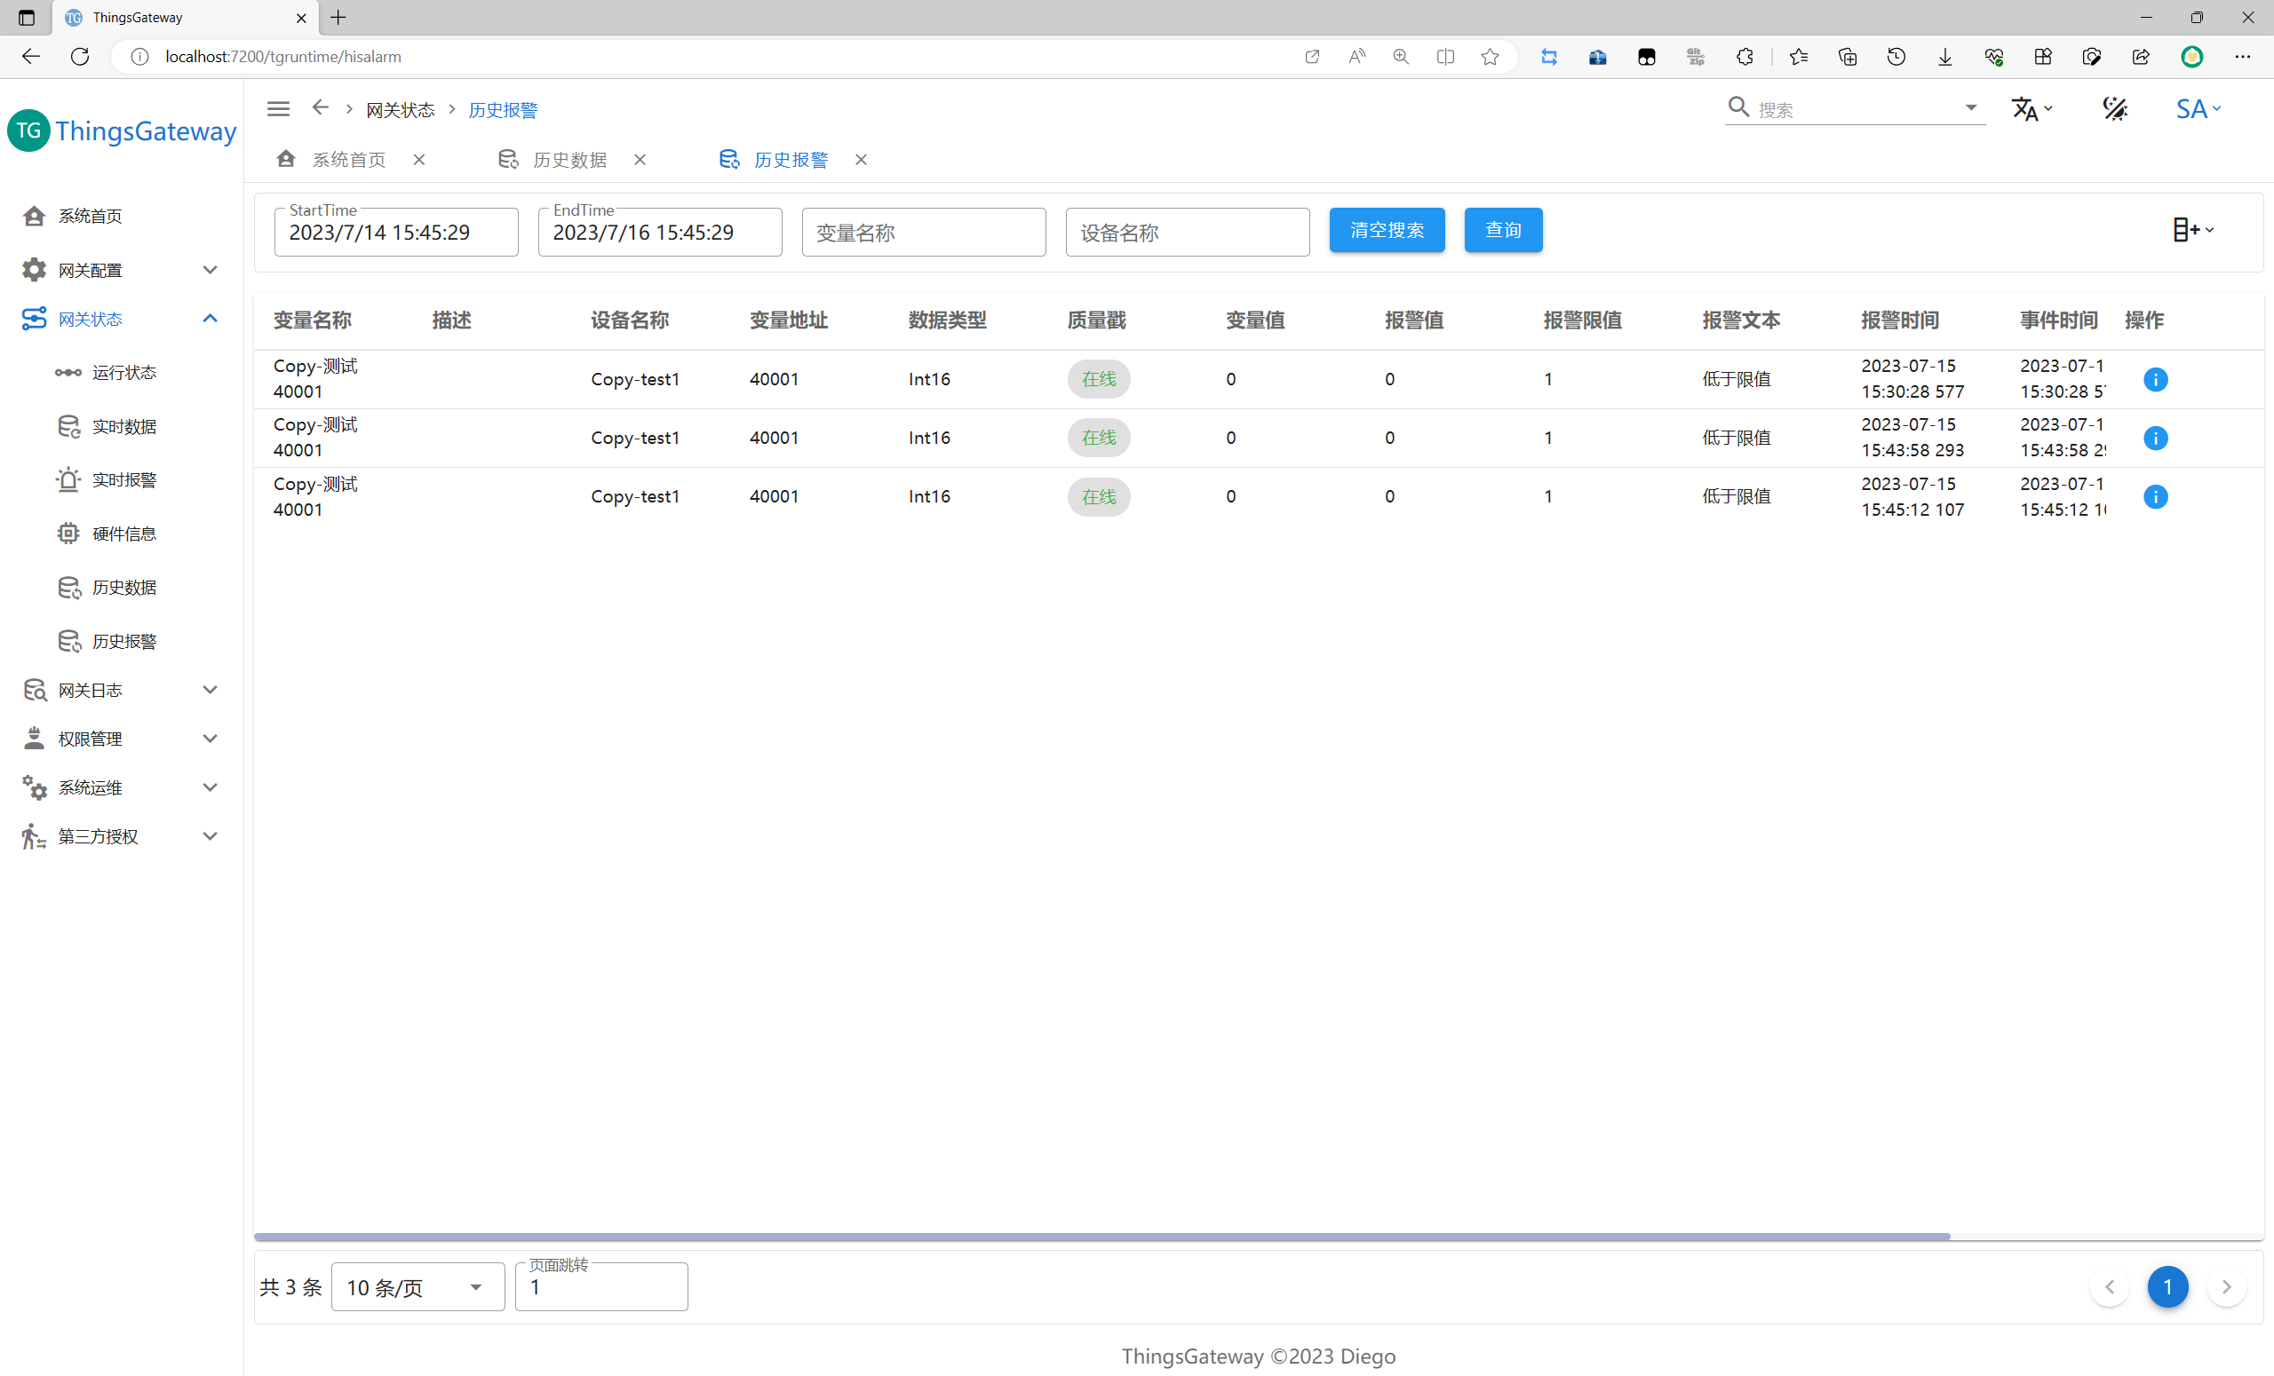This screenshot has width=2274, height=1376.
Task: Click the breadcrumb back arrow icon
Action: tap(321, 108)
